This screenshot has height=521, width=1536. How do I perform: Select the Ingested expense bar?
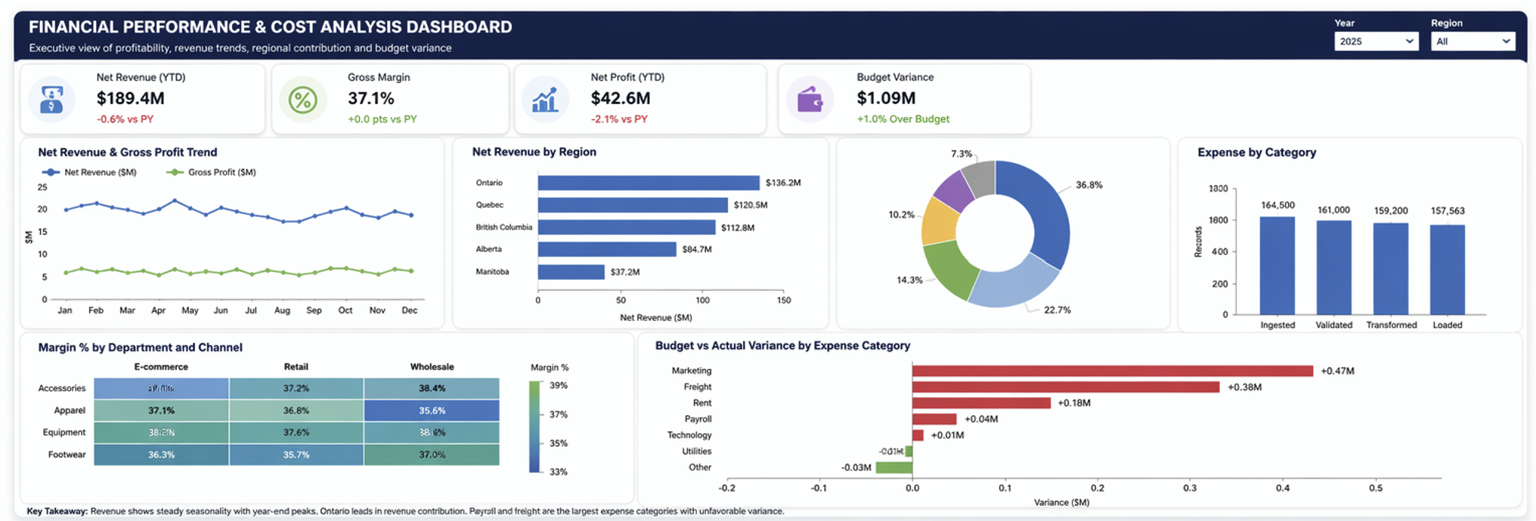[x=1277, y=265]
